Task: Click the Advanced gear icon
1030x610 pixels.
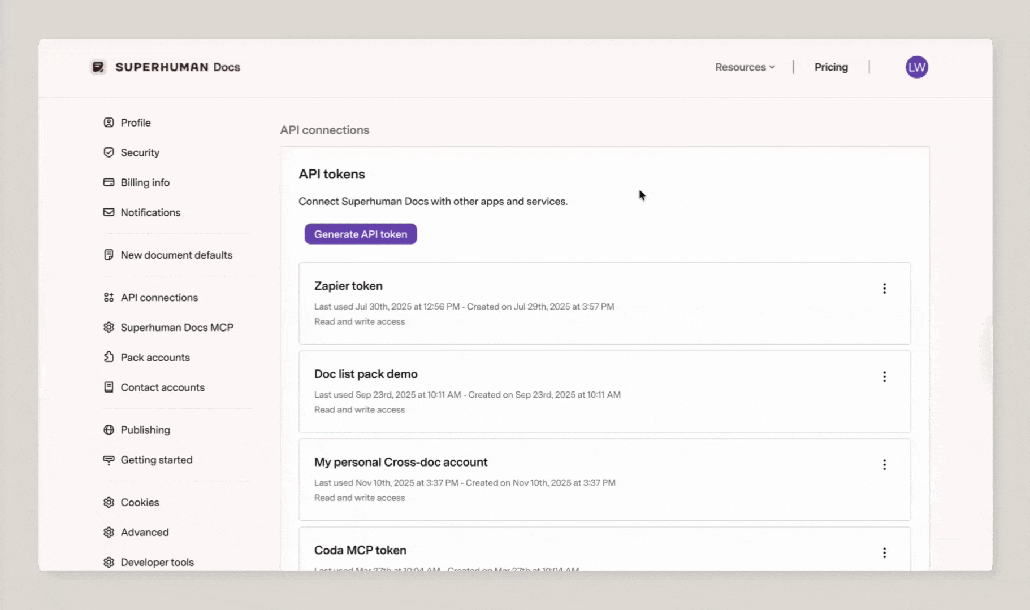Action: (109, 532)
